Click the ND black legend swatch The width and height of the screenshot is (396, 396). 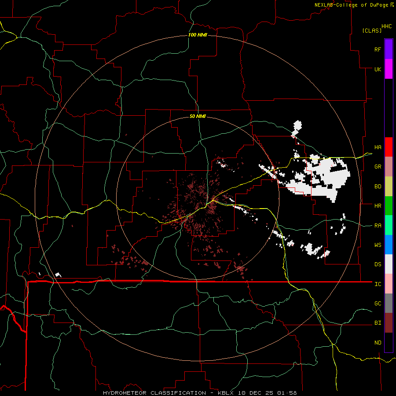pos(389,342)
